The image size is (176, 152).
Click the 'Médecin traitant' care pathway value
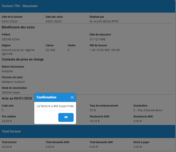[13, 82]
